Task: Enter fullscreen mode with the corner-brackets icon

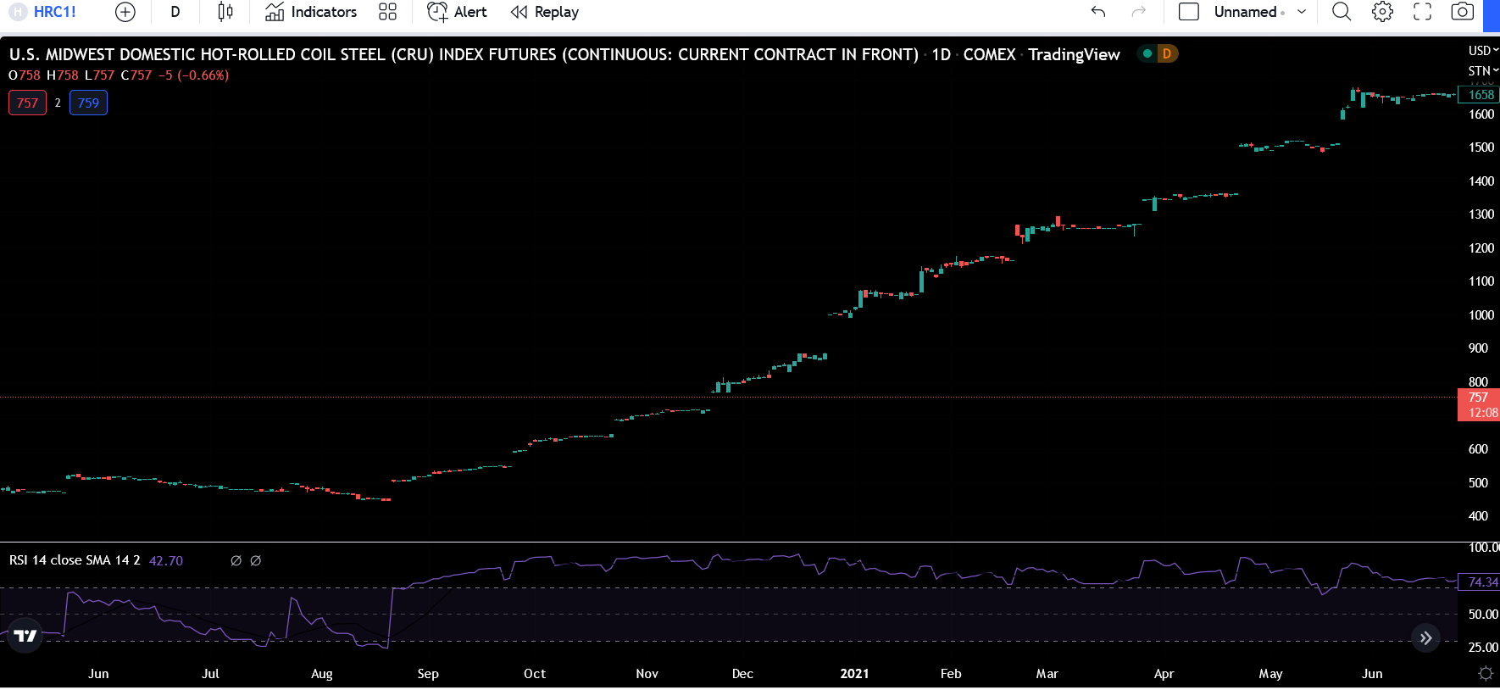Action: click(x=1422, y=12)
